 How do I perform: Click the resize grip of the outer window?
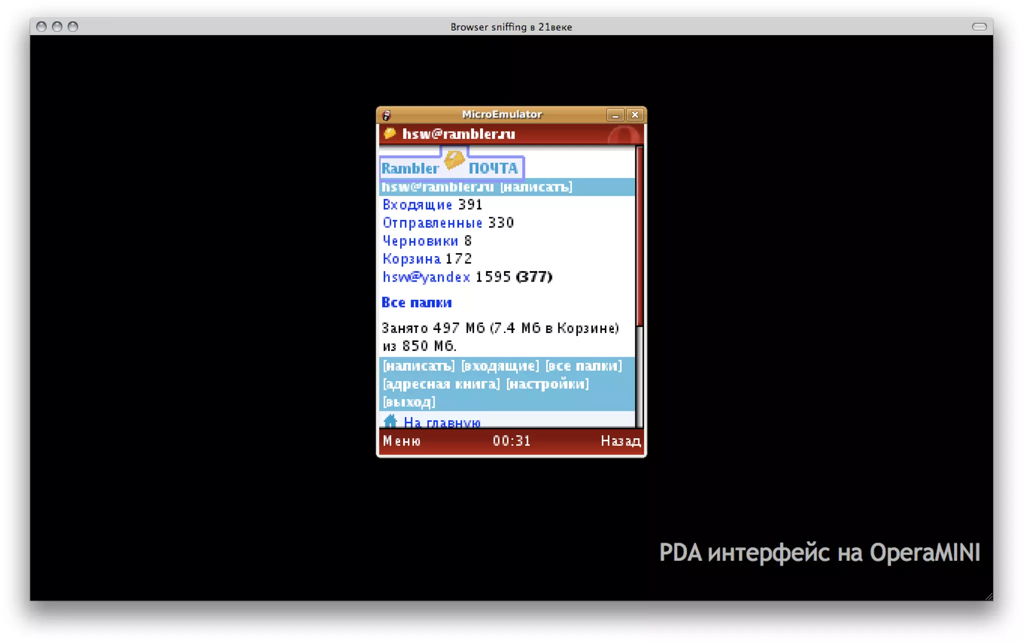[989, 596]
